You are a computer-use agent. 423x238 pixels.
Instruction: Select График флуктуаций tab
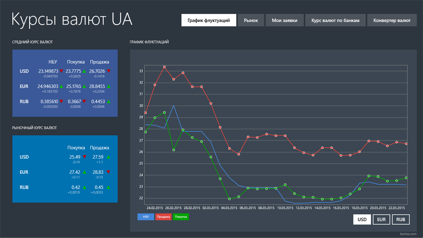coord(209,20)
